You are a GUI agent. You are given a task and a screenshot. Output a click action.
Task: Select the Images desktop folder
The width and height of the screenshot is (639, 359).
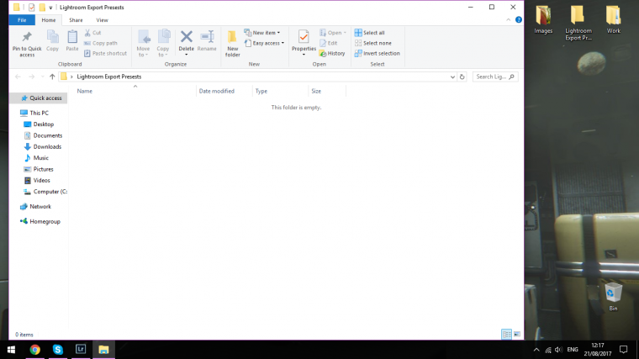[543, 19]
